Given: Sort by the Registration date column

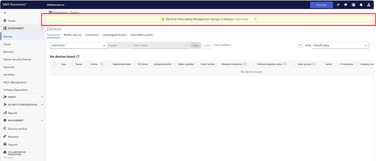Looking at the screenshot, I should tap(122, 64).
